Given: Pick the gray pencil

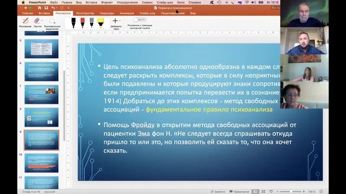Looking at the screenshot, I should [91, 23].
